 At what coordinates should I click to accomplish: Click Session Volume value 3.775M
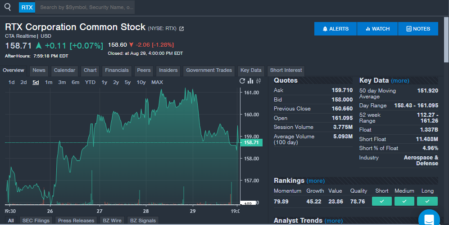click(343, 127)
